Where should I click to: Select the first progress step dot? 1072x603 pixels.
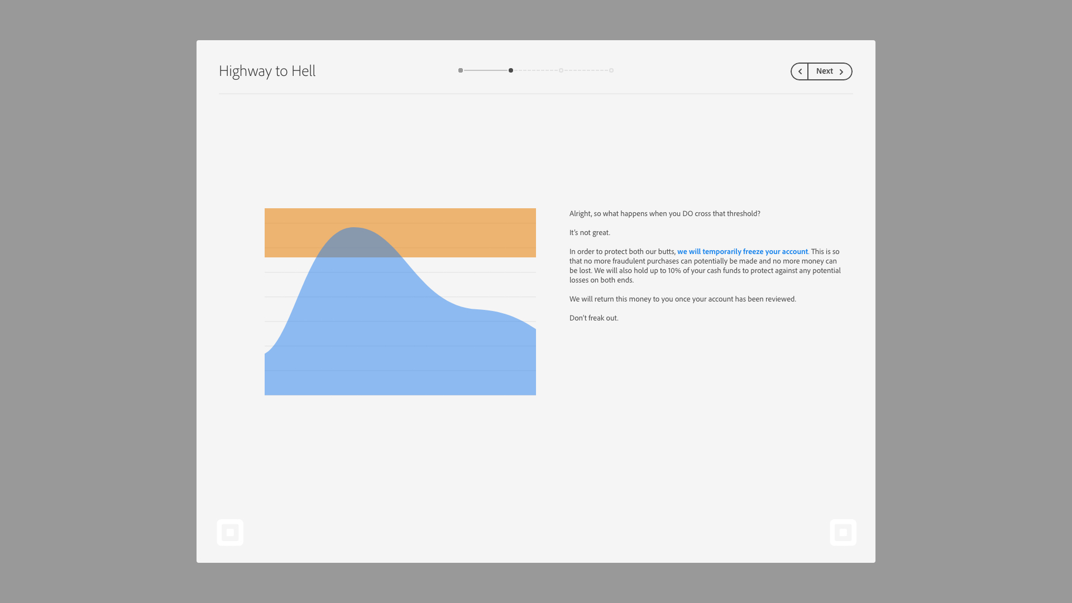pos(461,70)
